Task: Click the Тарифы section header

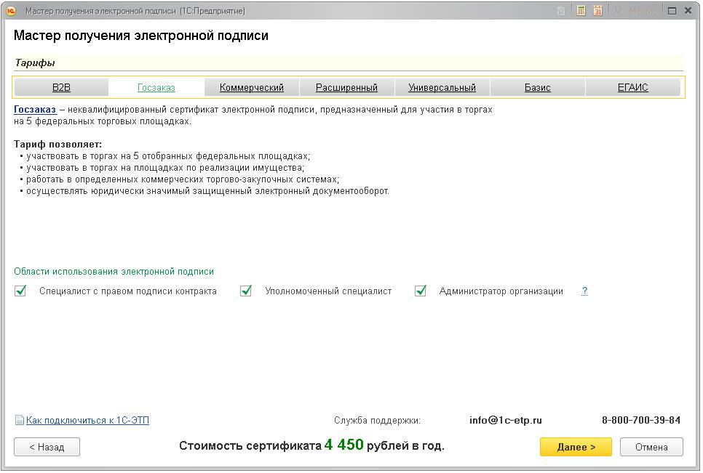Action: [35, 62]
